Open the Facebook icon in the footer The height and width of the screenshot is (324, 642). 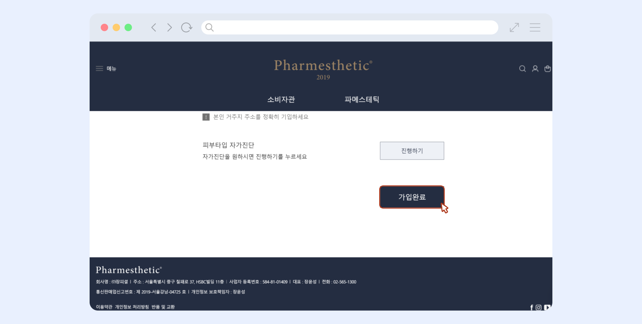[532, 308]
